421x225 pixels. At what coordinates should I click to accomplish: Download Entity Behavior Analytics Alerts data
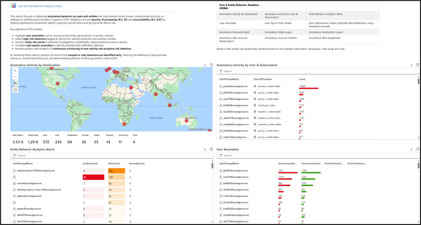pos(205,149)
